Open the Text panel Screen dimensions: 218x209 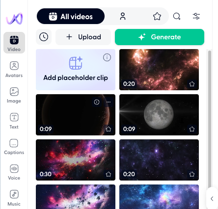(14, 121)
